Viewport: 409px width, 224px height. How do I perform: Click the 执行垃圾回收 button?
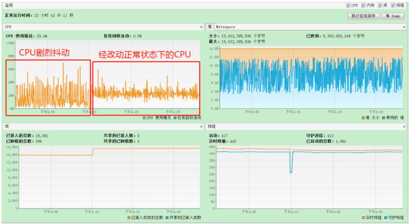363,16
